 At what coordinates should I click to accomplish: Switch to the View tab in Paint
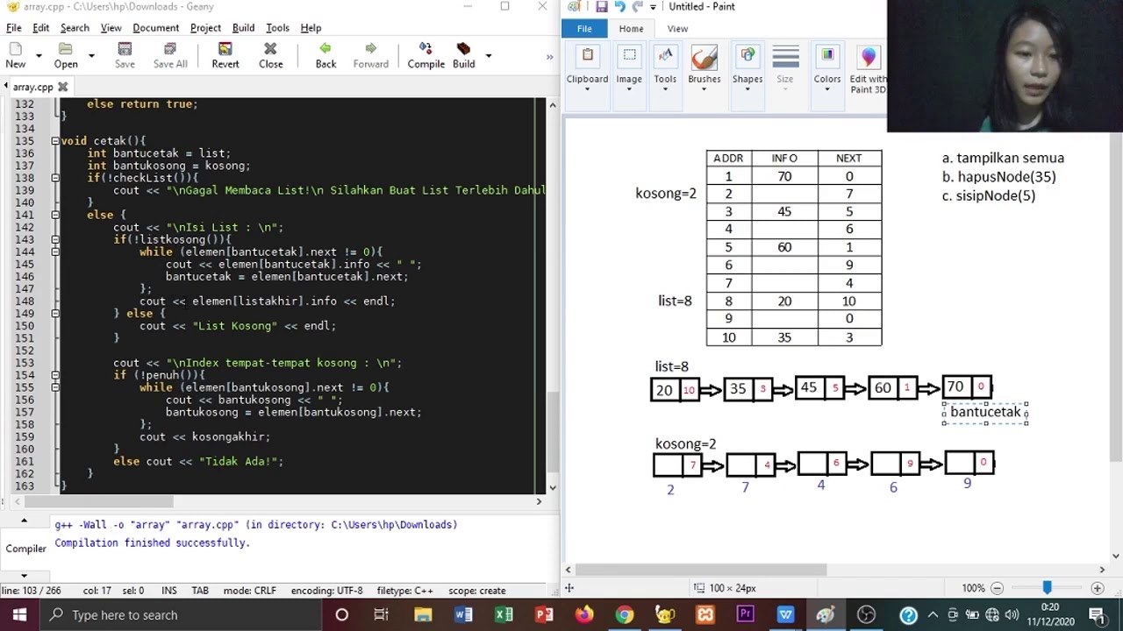click(x=677, y=29)
